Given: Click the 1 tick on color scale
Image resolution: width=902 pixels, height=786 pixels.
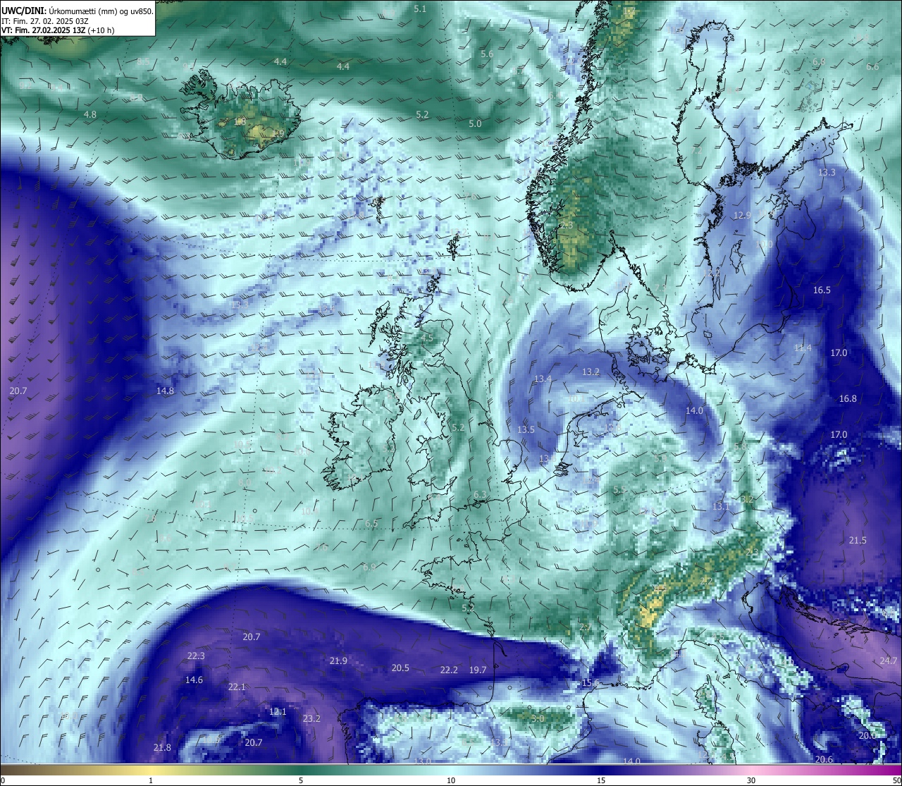Looking at the screenshot, I should 151,780.
